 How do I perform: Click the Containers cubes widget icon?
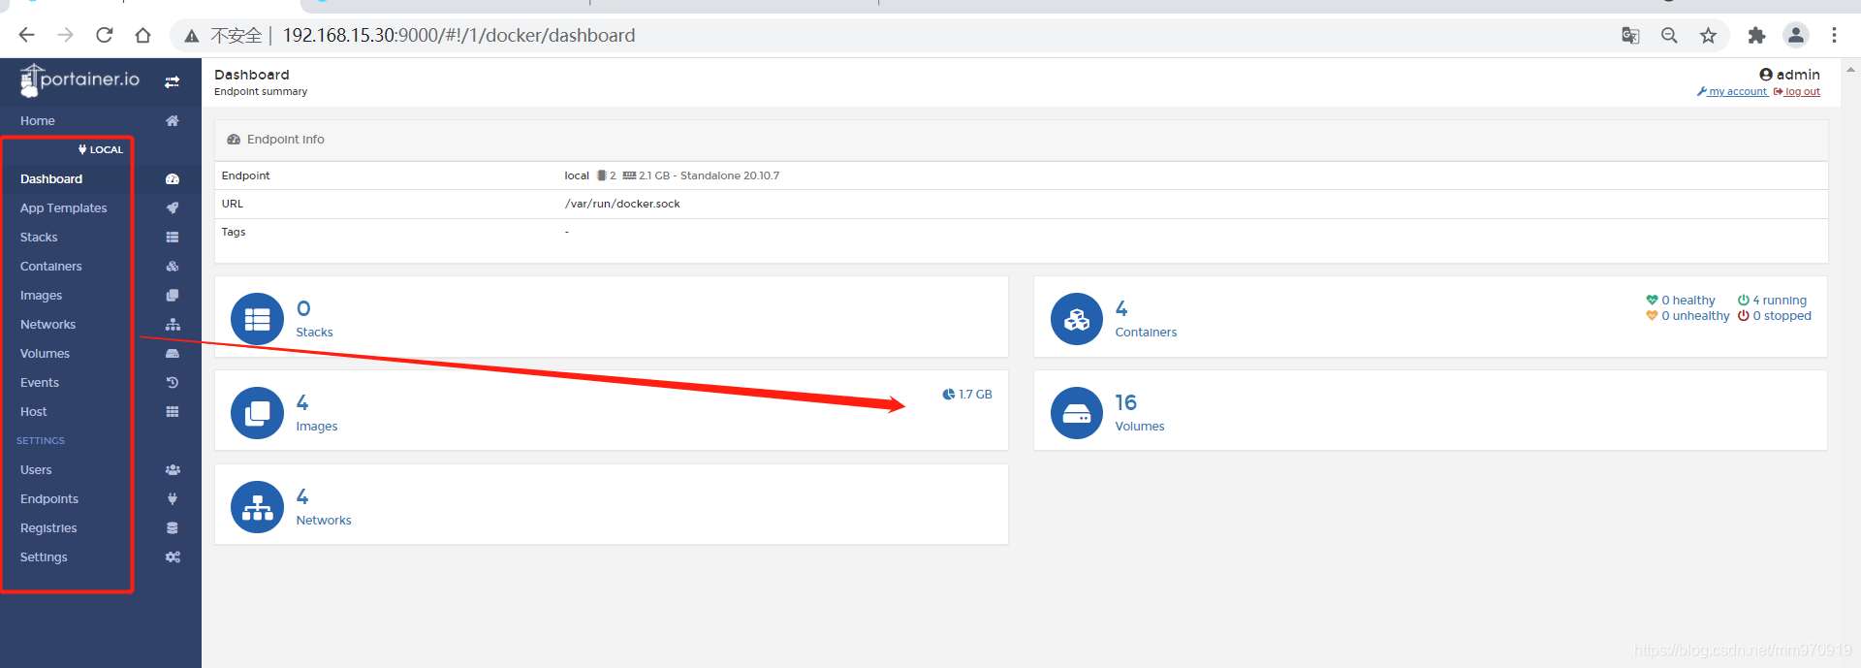point(1076,319)
